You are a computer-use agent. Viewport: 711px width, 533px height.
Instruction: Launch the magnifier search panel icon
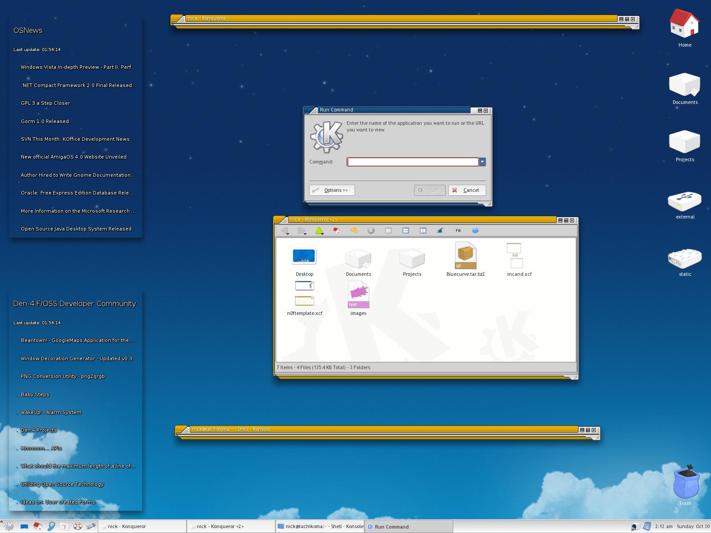pos(51,526)
